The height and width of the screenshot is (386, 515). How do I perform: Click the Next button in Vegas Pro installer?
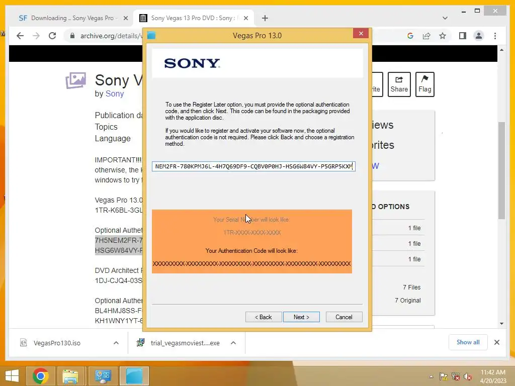point(301,317)
